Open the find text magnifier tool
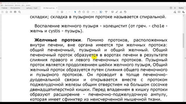 click(19, 12)
